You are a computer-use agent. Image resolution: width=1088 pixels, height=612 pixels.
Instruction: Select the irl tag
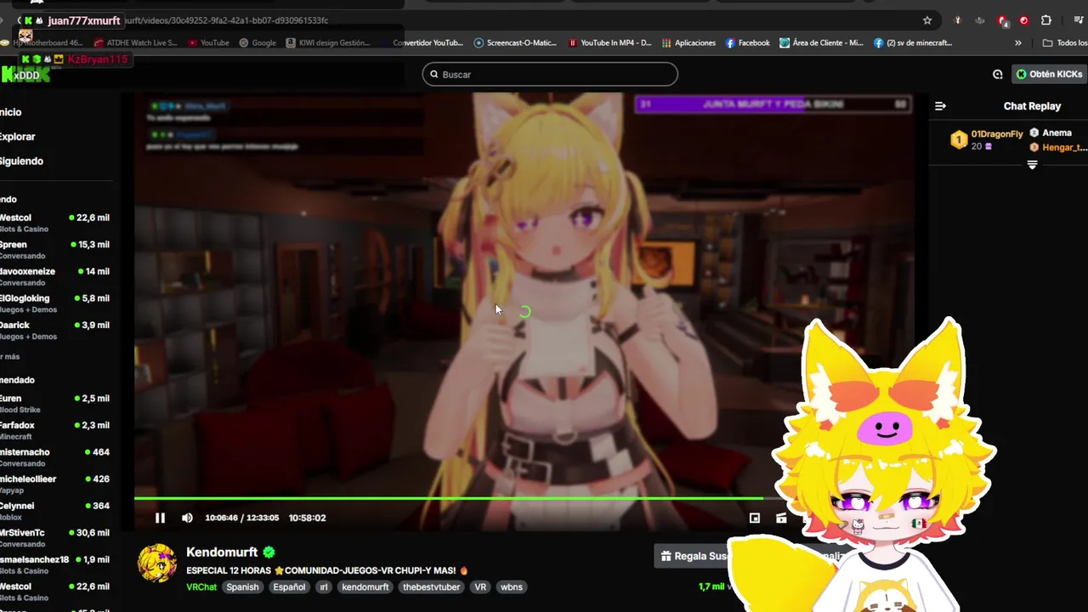click(x=324, y=587)
